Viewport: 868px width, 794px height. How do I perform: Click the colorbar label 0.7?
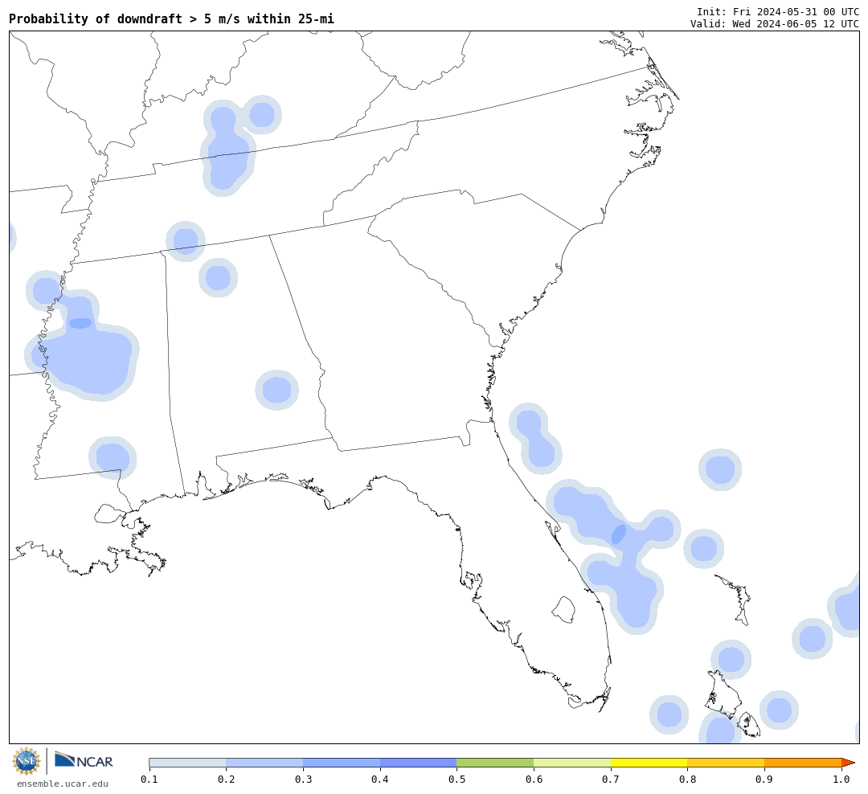tap(611, 780)
